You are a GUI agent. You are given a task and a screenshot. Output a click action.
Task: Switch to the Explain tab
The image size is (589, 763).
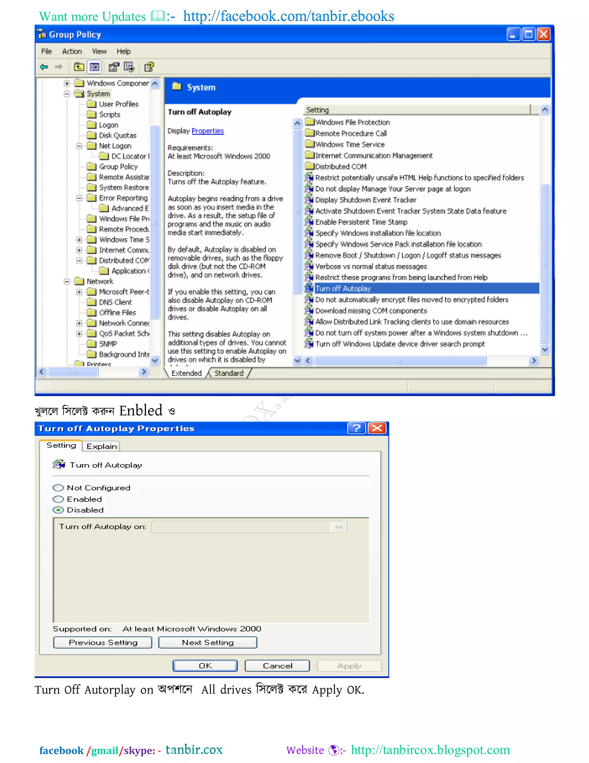click(102, 447)
